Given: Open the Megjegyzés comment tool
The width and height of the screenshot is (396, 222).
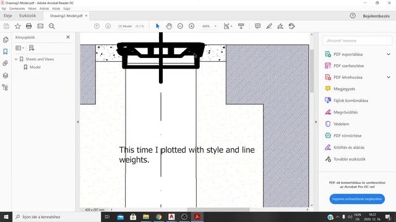Looking at the screenshot, I should click(x=344, y=89).
